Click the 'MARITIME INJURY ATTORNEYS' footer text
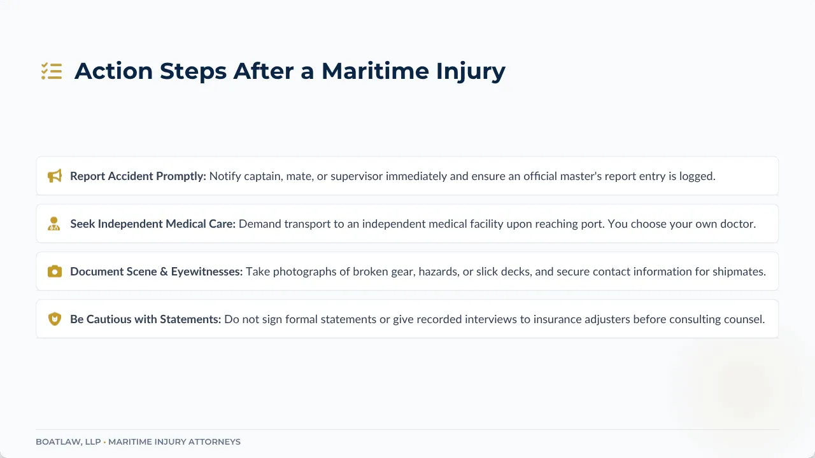815x458 pixels. (174, 441)
